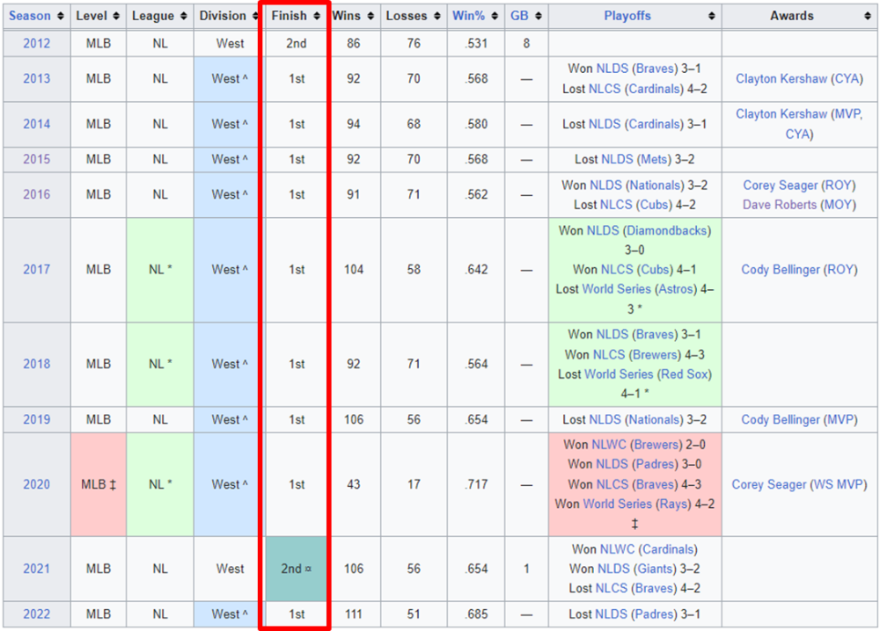Viewport: 880px width, 631px height.
Task: Select the 43 wins cell for 2020
Action: click(354, 484)
